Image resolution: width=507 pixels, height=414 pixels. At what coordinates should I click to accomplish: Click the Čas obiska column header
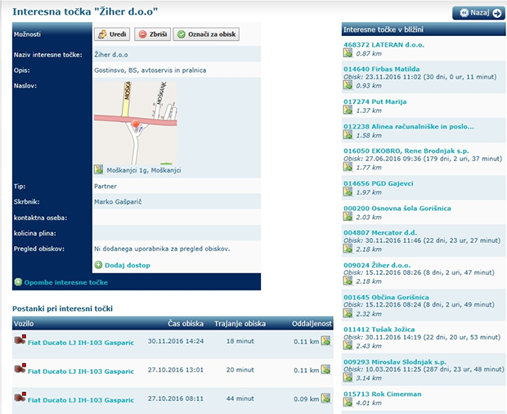[x=186, y=323]
